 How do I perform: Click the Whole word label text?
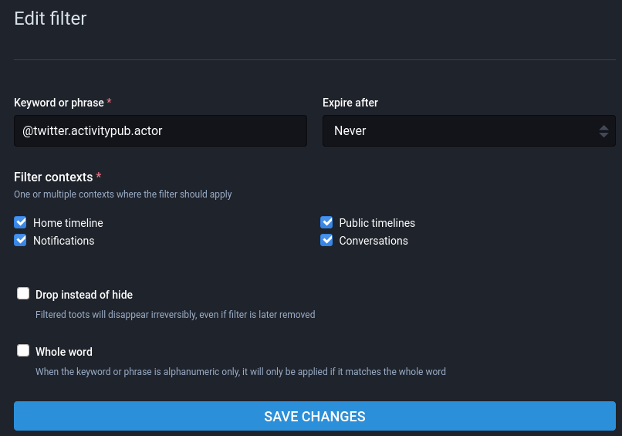click(64, 352)
